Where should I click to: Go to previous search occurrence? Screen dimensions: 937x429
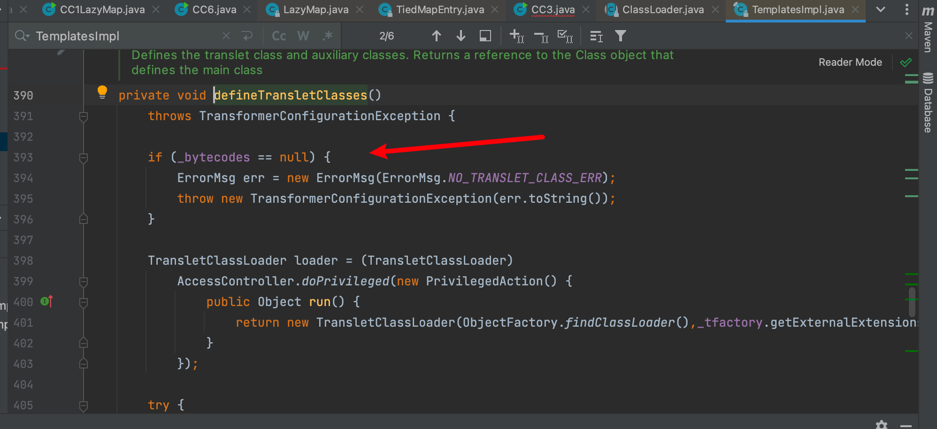click(437, 36)
